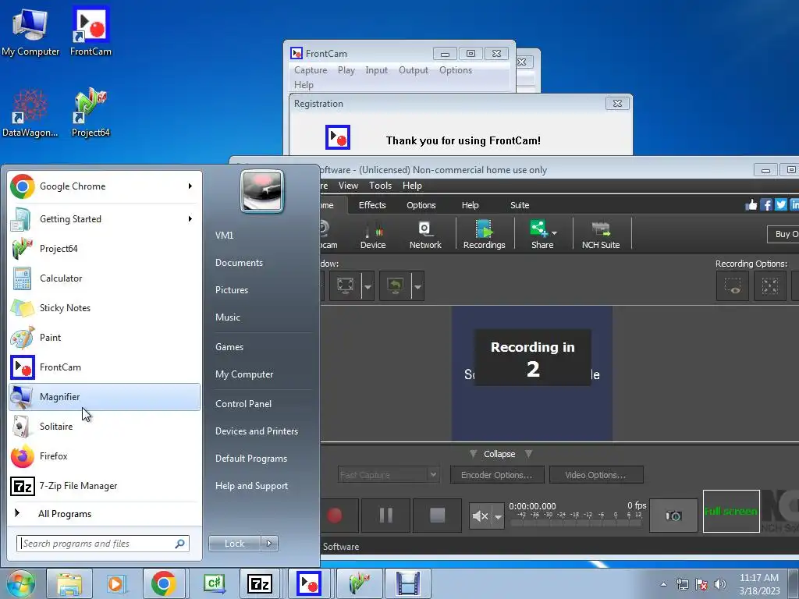
Task: Open the Facebook share icon
Action: (766, 205)
